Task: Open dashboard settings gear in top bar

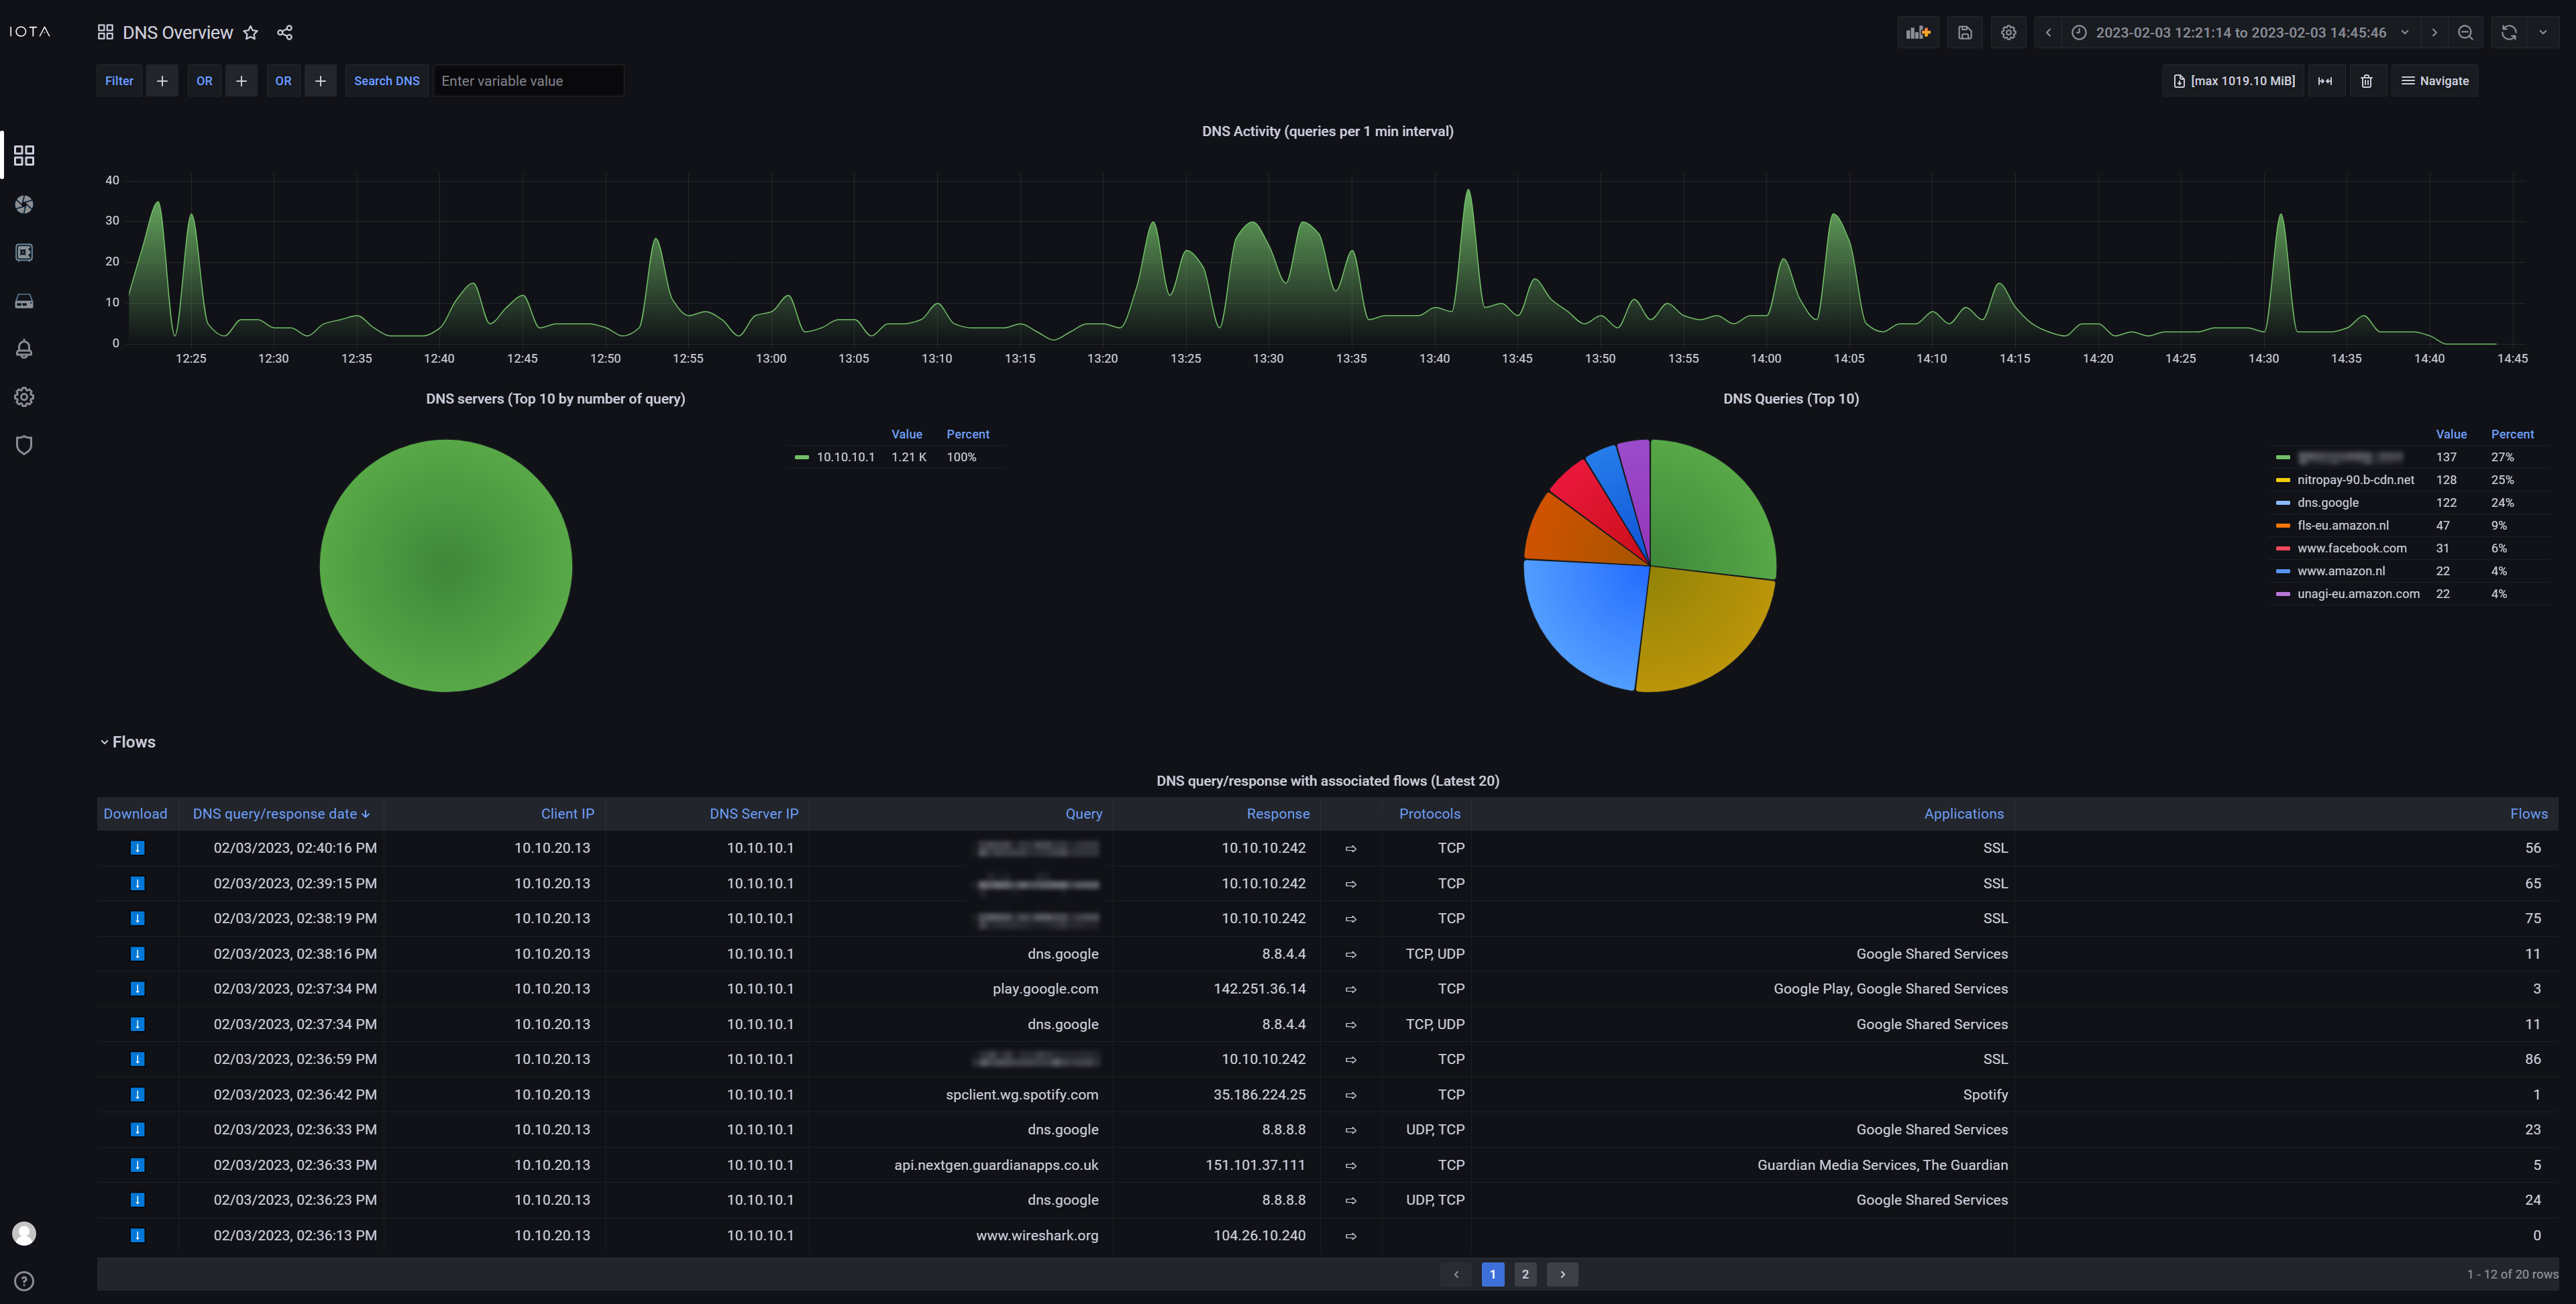Action: 2008,33
